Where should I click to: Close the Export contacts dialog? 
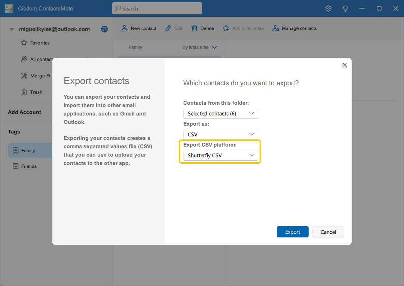(x=345, y=65)
